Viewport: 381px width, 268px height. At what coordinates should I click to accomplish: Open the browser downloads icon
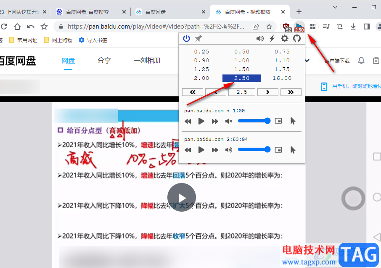click(x=353, y=26)
